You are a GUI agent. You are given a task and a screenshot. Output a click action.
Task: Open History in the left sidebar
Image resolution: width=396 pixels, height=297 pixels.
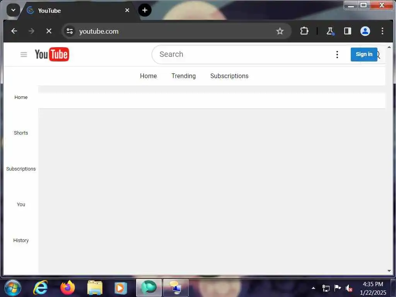tap(21, 240)
